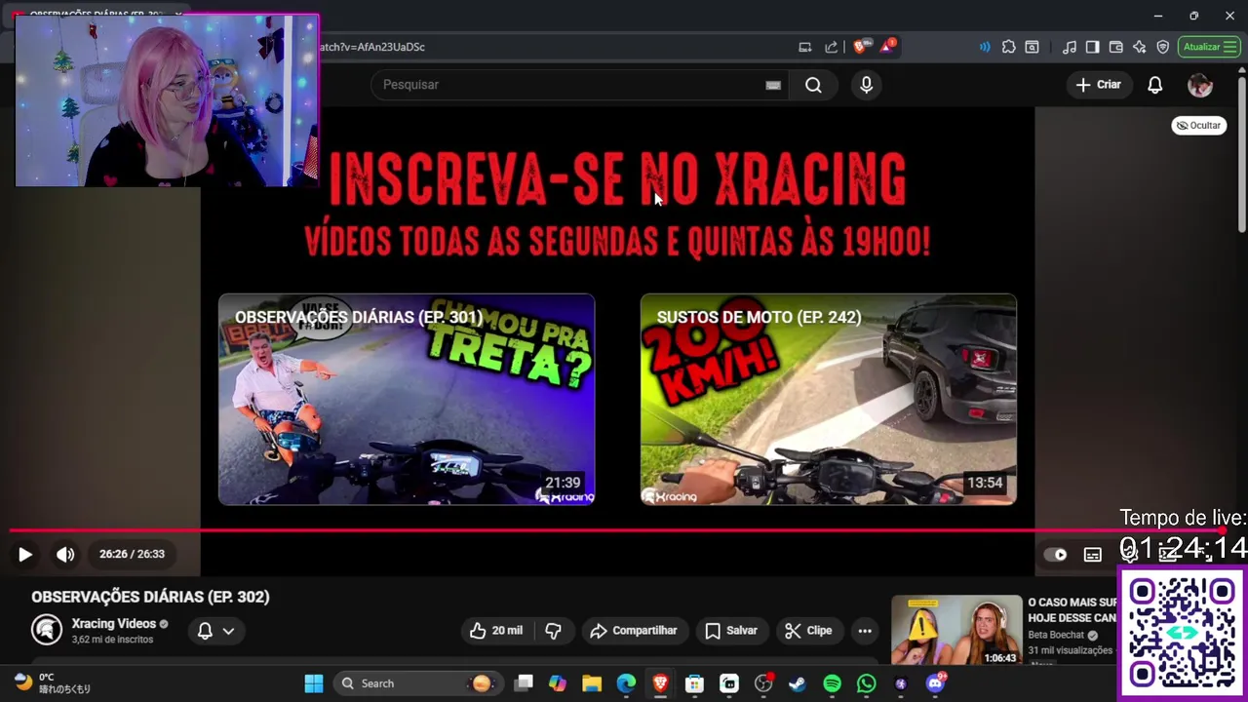The height and width of the screenshot is (702, 1248).
Task: Open the three-dot more actions menu
Action: point(865,631)
